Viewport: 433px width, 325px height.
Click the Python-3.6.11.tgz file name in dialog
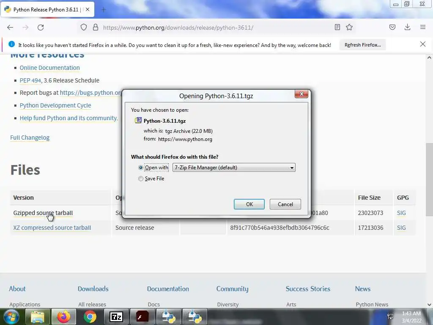point(164,121)
